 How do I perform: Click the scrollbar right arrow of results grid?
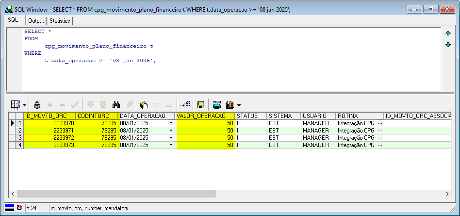(447, 194)
